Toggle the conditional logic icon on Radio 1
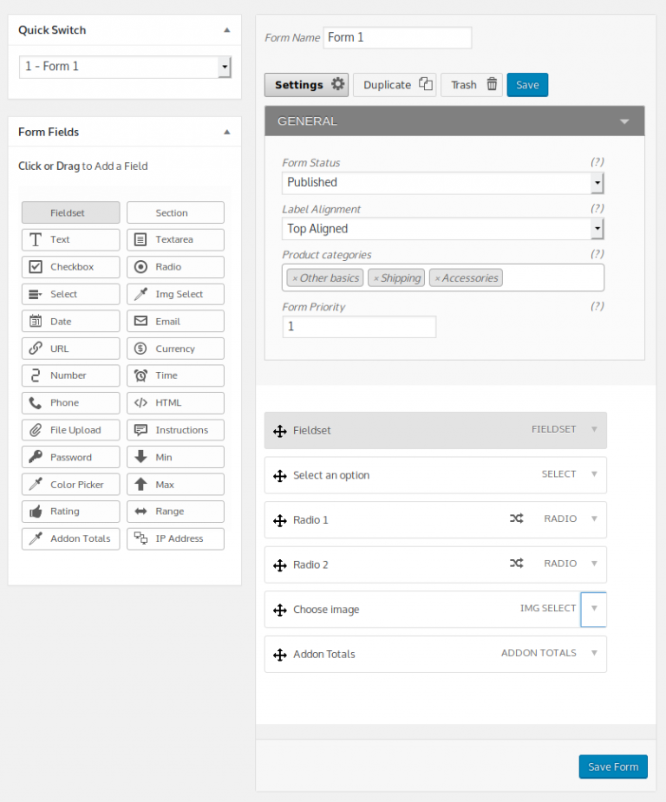This screenshot has width=666, height=802. point(518,519)
